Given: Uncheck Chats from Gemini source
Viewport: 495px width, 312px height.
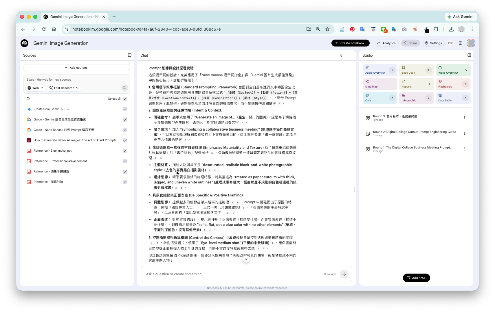Looking at the screenshot, I should (125, 109).
